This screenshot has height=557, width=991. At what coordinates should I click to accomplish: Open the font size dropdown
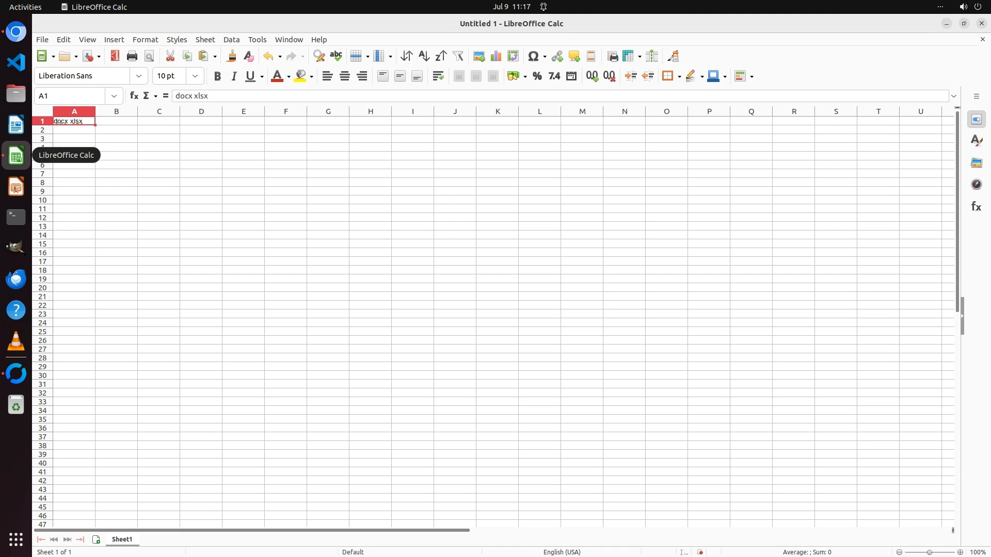[195, 76]
